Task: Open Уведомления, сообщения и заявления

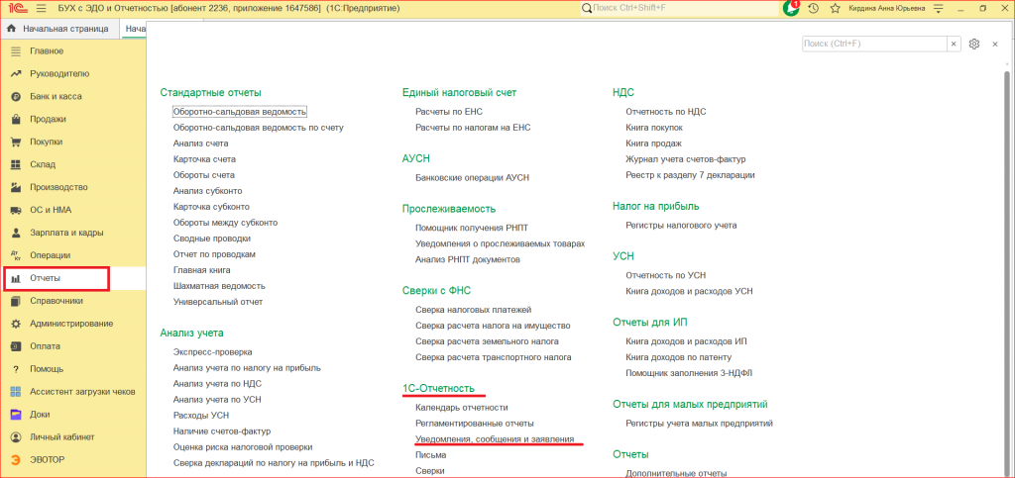Action: click(x=495, y=439)
